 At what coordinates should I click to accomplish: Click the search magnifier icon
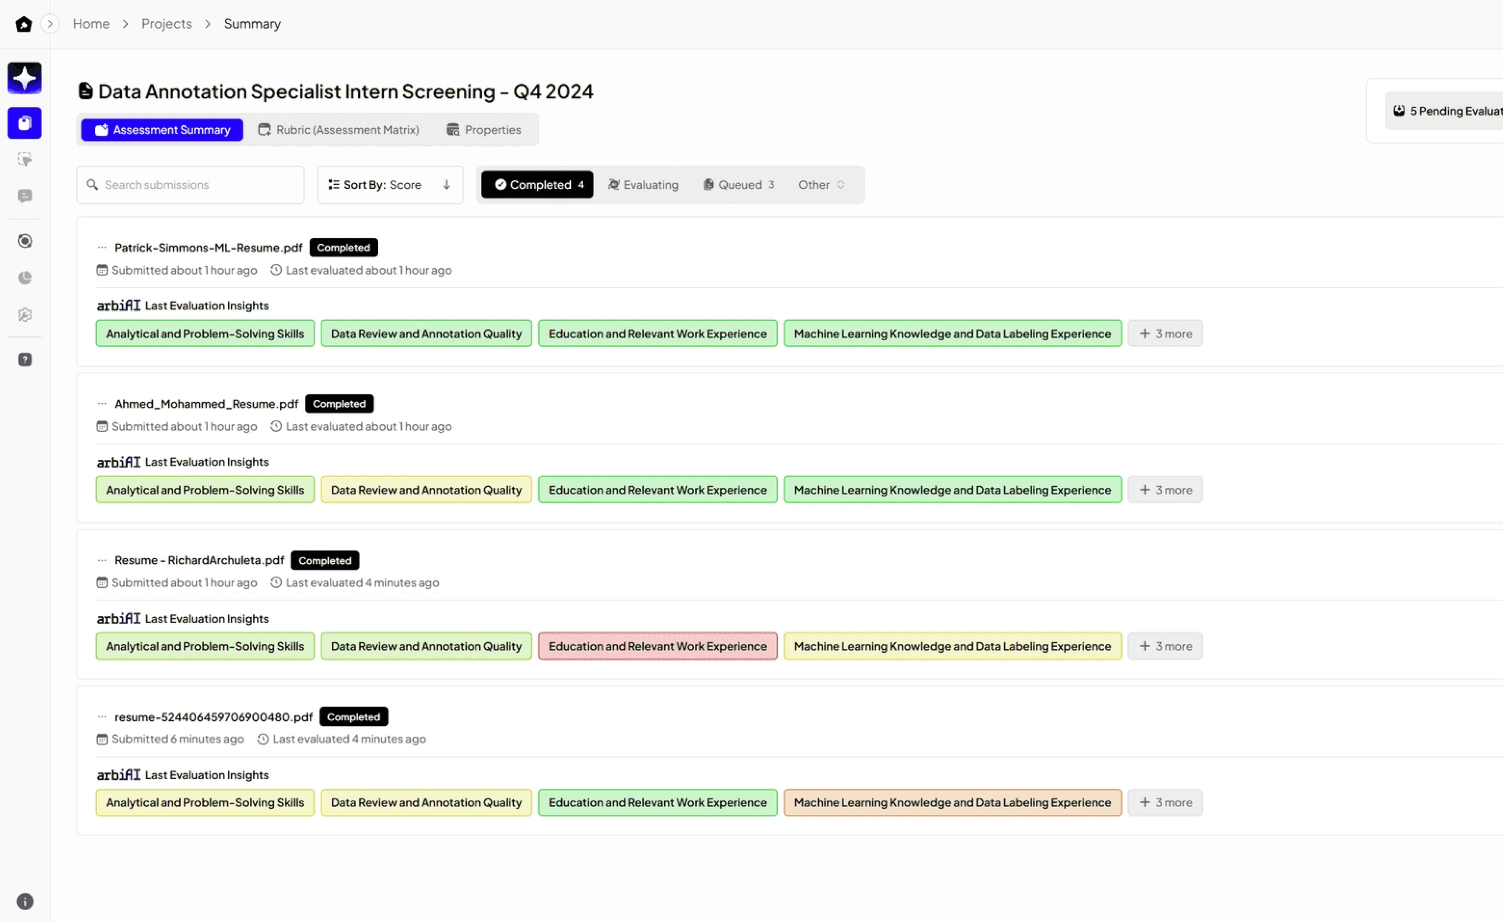92,185
